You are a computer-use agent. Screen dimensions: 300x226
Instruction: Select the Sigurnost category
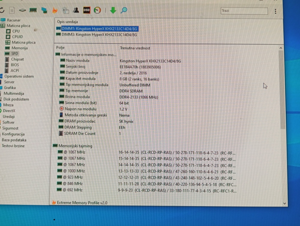tap(10, 128)
